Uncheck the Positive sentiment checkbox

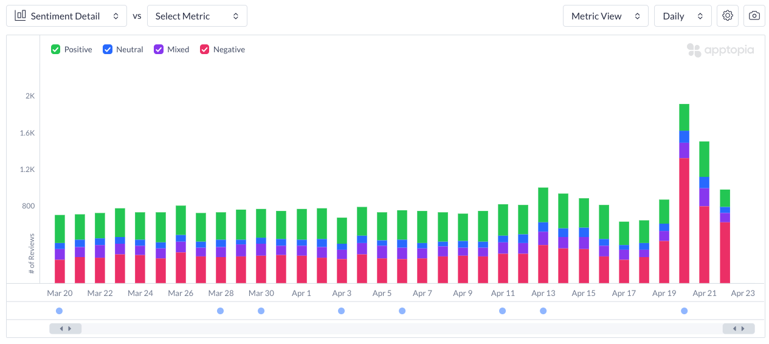tap(55, 50)
